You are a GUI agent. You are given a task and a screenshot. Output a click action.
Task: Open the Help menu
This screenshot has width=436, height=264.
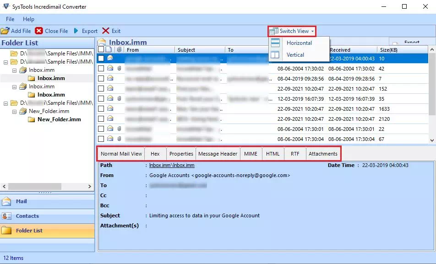pos(28,19)
